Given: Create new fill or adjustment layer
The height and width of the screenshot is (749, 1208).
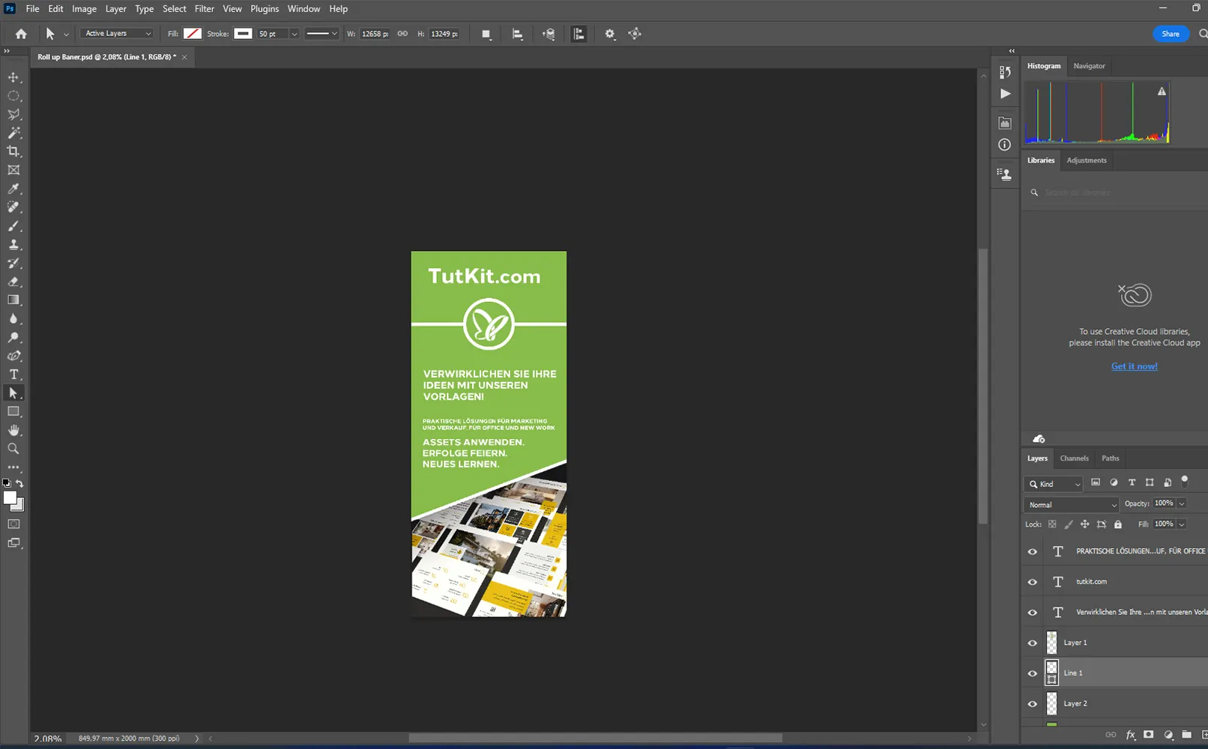Looking at the screenshot, I should click(1168, 736).
